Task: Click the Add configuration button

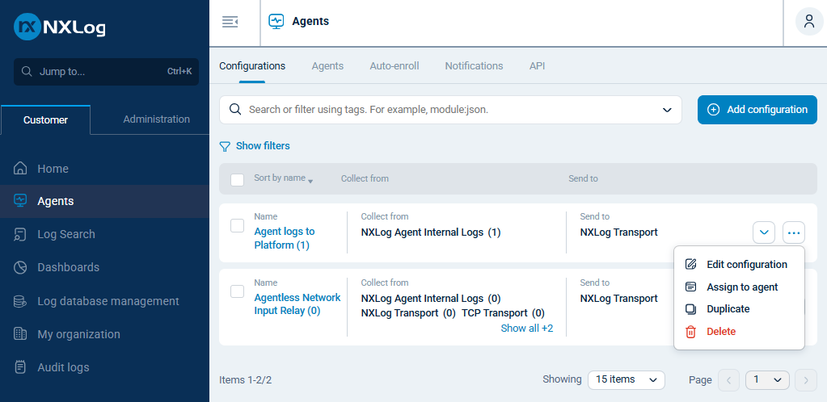Action: [757, 110]
